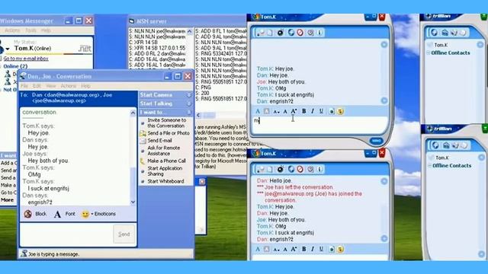The width and height of the screenshot is (488, 274).
Task: Click the bomb icon in lower Trillian chat toolbar
Action: [281, 169]
